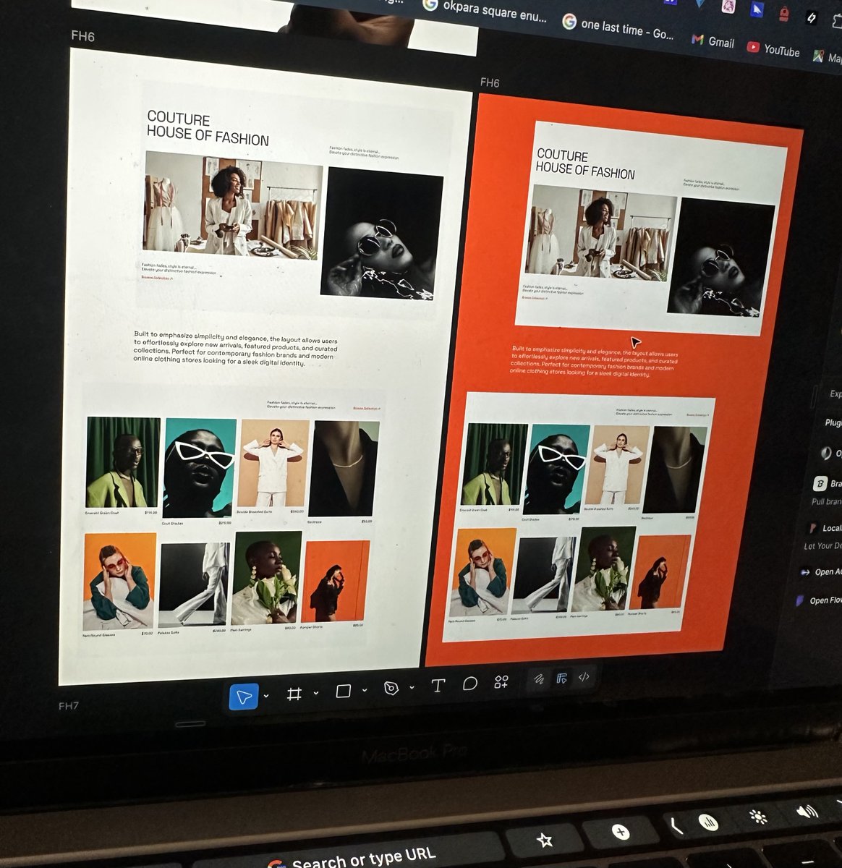This screenshot has height=868, width=842.
Task: Select white suit product image, white frame
Action: pos(273,463)
